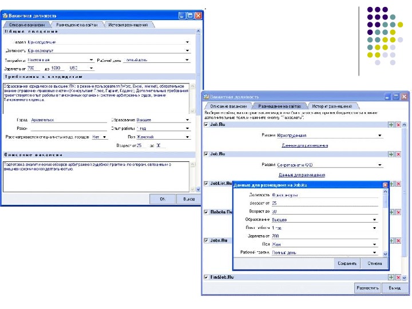Click Город field showing Архангельск
Viewport: 412px width, 309px height.
[69, 120]
